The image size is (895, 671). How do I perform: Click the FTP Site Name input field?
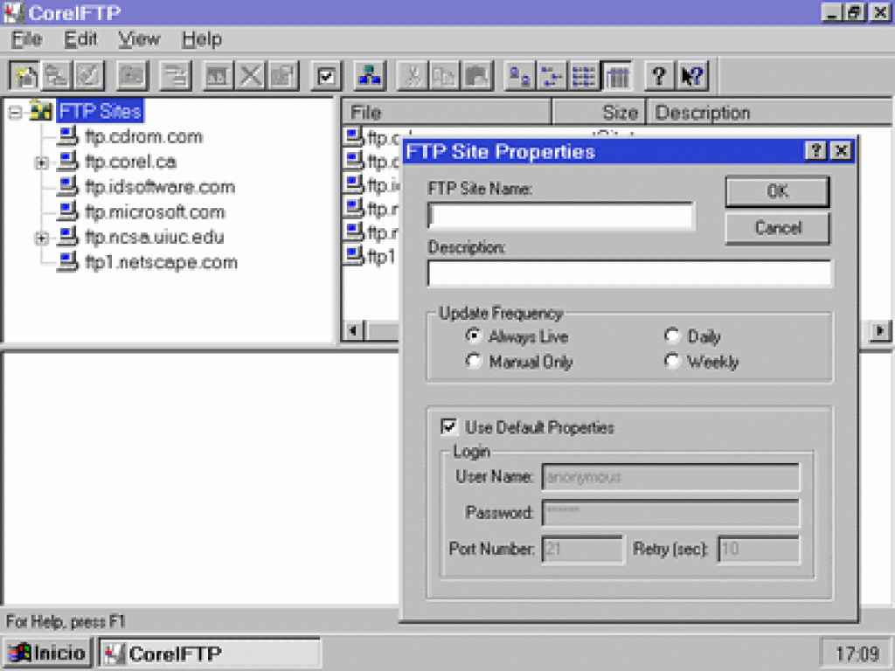tap(560, 216)
